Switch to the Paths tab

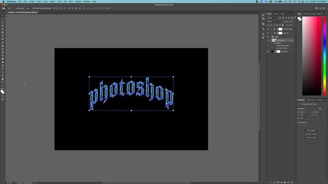point(282,14)
